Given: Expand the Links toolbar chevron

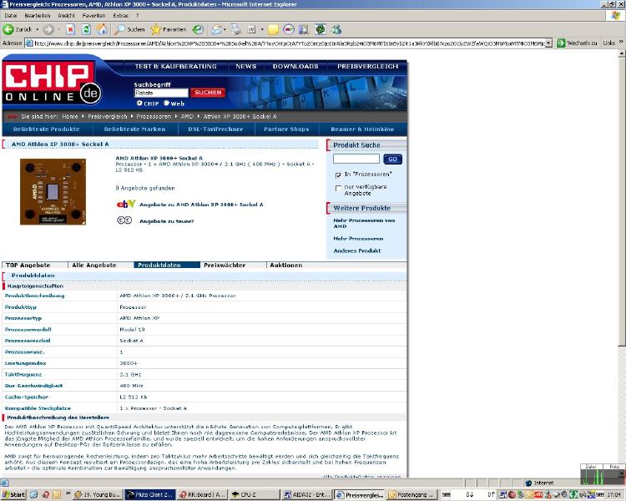Looking at the screenshot, I should point(621,42).
